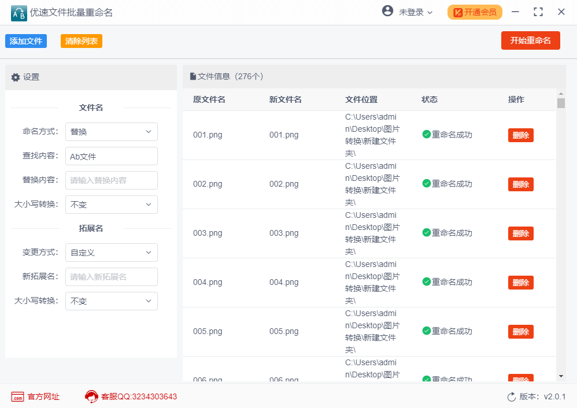This screenshot has width=577, height=408.
Task: Click the settings gear icon
Action: coord(16,77)
